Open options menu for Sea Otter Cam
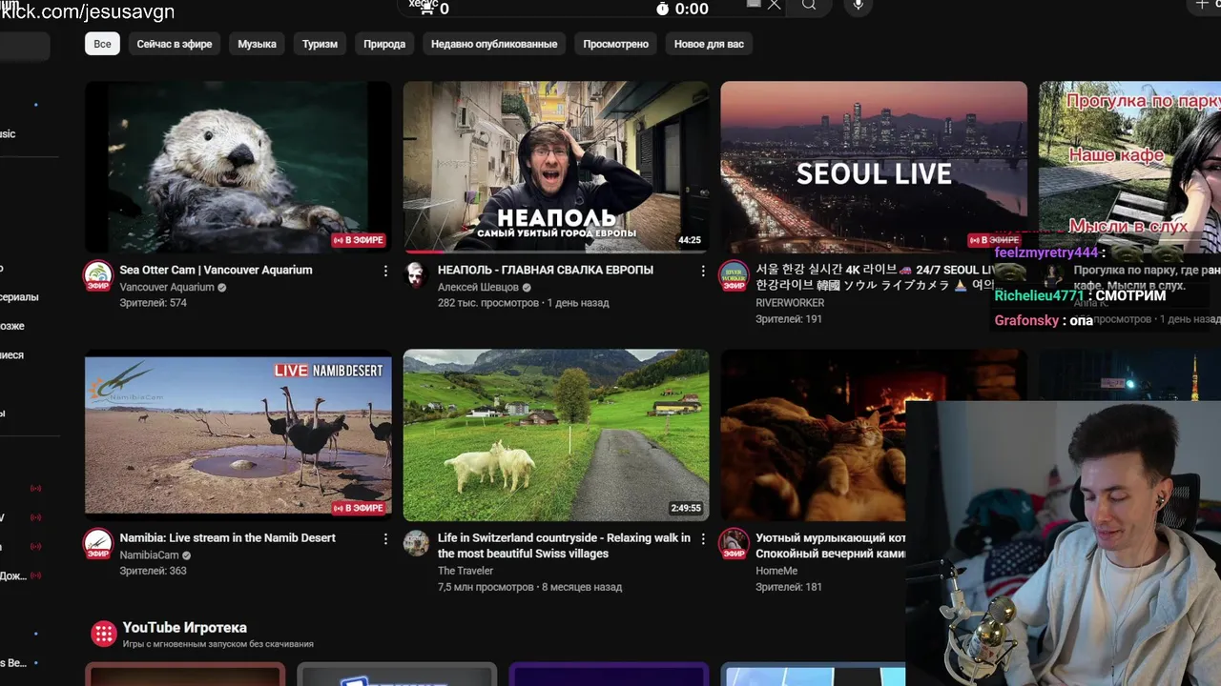Image resolution: width=1221 pixels, height=686 pixels. click(x=385, y=272)
